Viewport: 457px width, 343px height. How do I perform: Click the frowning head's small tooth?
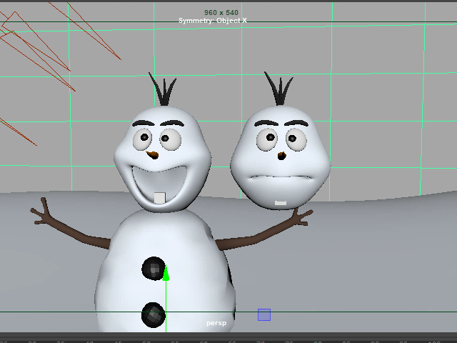281,203
